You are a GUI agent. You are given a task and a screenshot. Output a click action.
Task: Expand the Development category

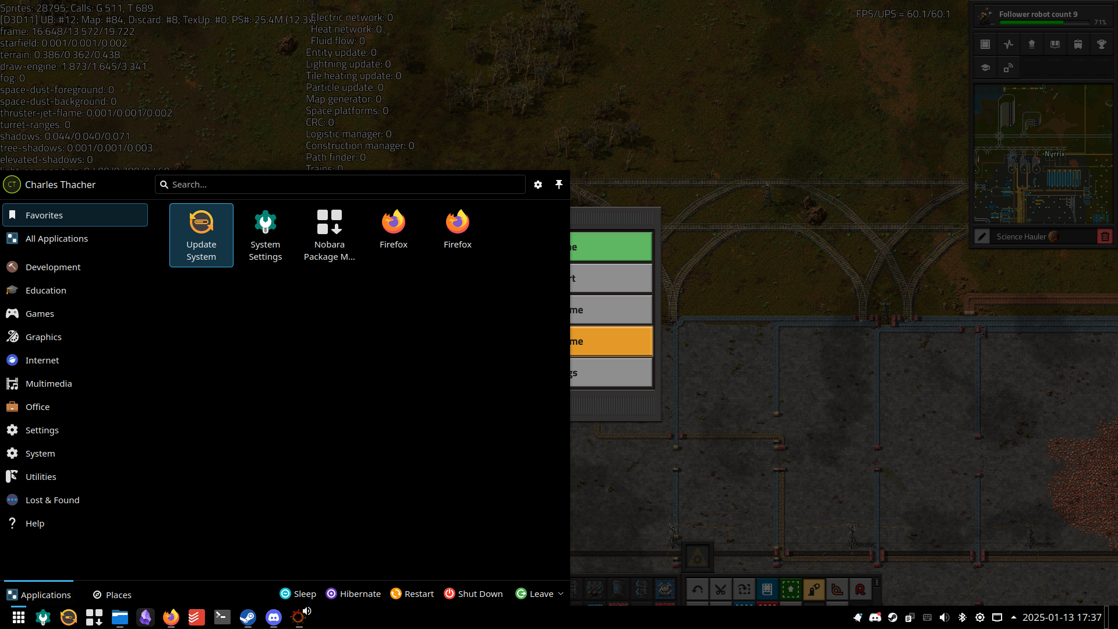pyautogui.click(x=53, y=267)
